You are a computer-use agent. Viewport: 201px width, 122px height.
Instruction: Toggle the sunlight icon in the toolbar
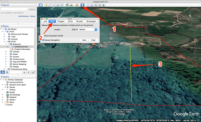(71, 5)
